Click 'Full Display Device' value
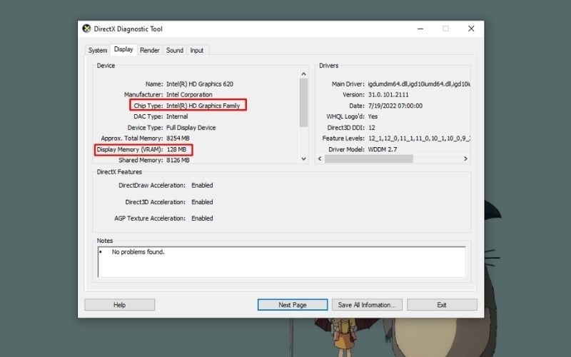The width and height of the screenshot is (571, 357). tap(191, 128)
